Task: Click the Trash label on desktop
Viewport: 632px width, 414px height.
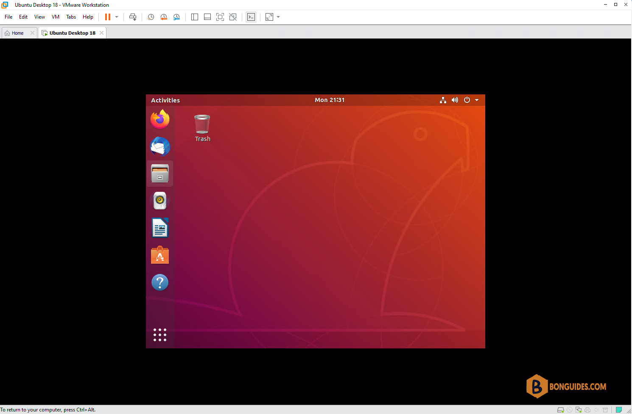Action: click(203, 139)
